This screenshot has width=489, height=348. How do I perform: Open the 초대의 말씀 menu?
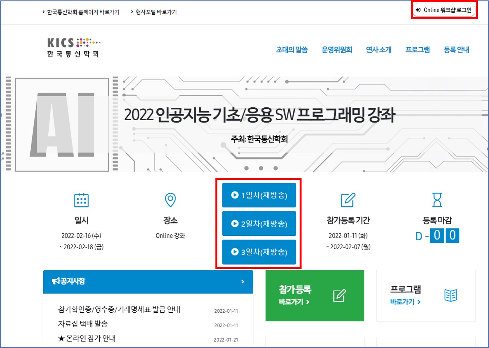tap(292, 50)
